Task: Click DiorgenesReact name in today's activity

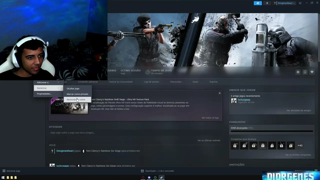Action: click(65, 151)
